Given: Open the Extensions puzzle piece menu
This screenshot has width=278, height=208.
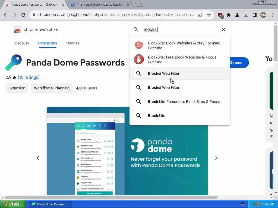Looking at the screenshot, I should 229,15.
